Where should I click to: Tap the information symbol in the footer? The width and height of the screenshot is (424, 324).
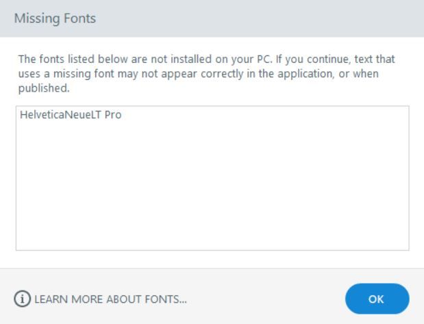[22, 299]
